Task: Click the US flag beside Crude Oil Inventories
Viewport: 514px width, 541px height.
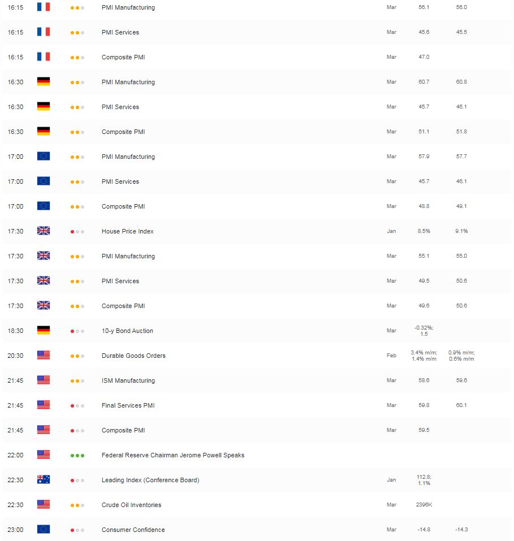Action: pyautogui.click(x=44, y=504)
